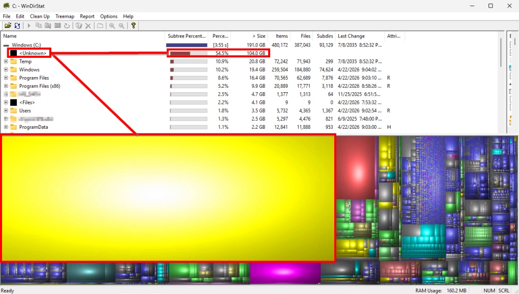Expand the Program Files (x86) folder node
519x294 pixels.
6,86
